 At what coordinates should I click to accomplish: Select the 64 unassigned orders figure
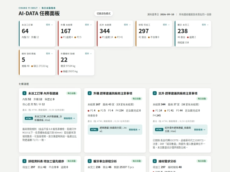25,31
